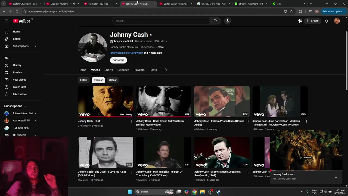Select the Popular sort chip
The height and width of the screenshot is (196, 348).
pyautogui.click(x=98, y=80)
